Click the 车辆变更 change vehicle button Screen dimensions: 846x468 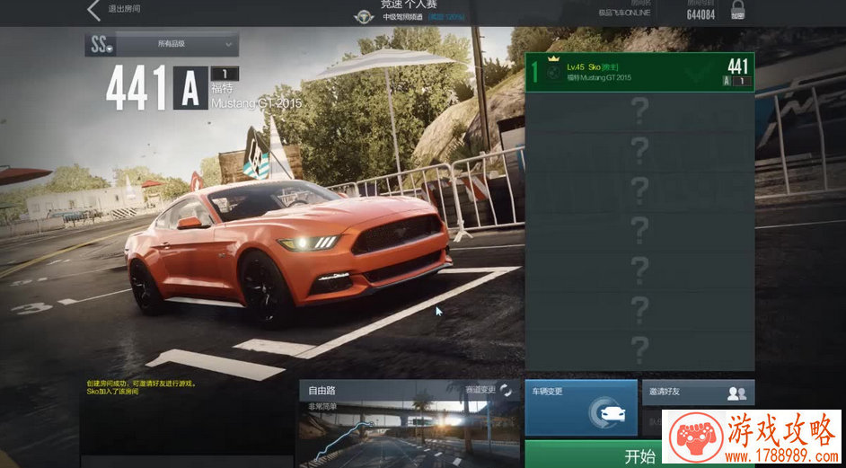tap(581, 408)
